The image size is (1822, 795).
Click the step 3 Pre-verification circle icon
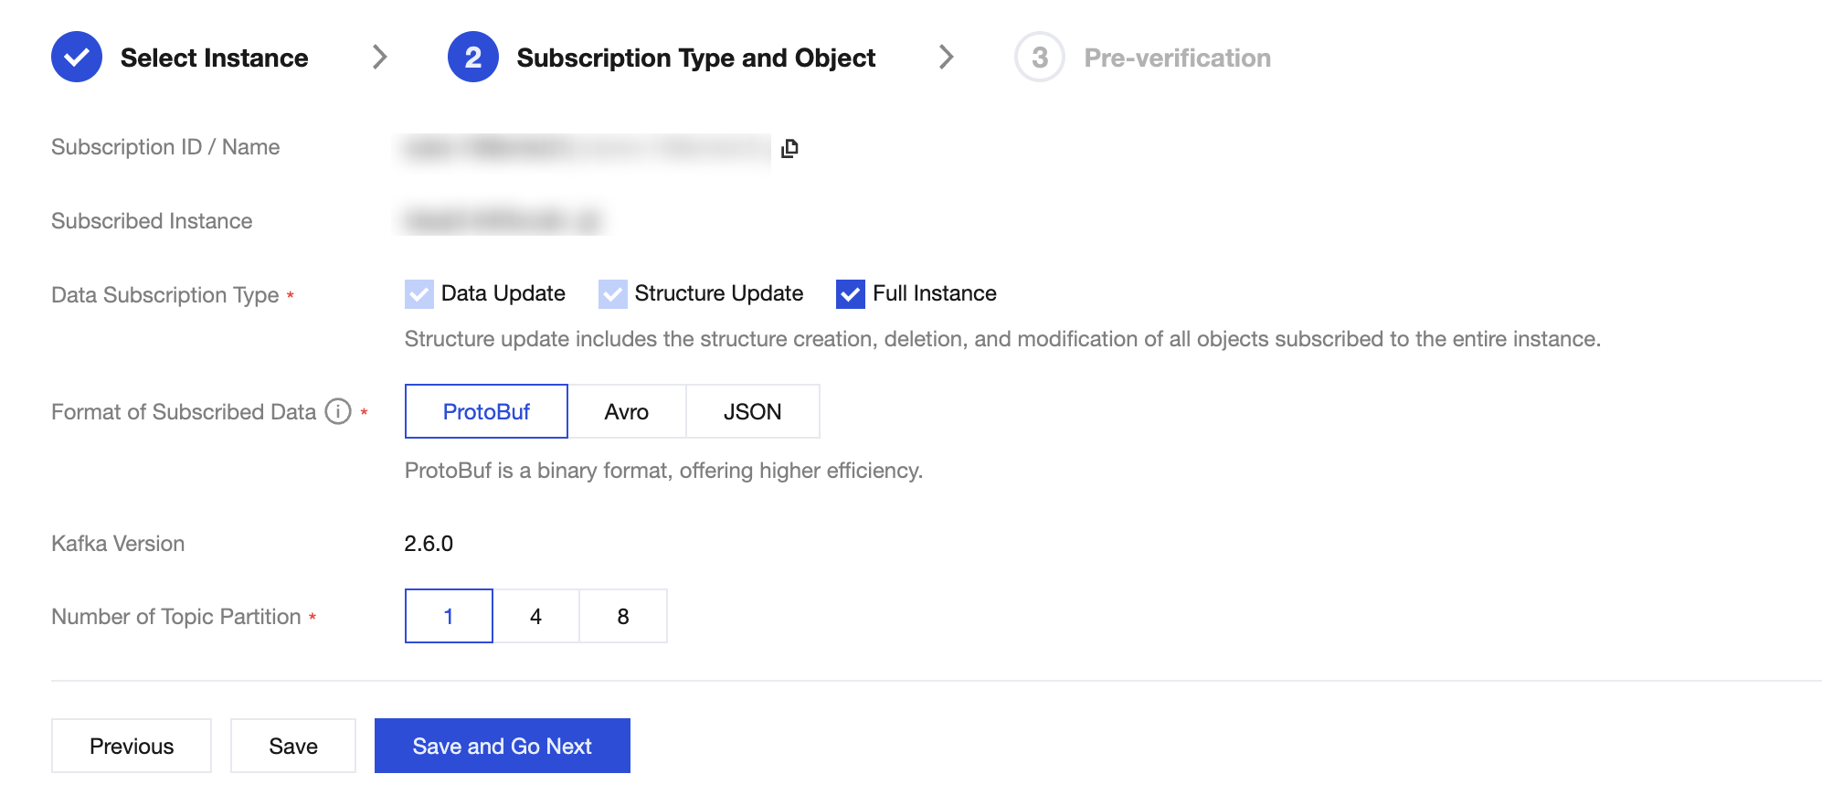[x=1039, y=58]
